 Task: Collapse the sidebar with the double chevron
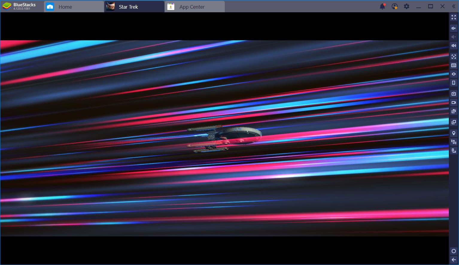454,6
